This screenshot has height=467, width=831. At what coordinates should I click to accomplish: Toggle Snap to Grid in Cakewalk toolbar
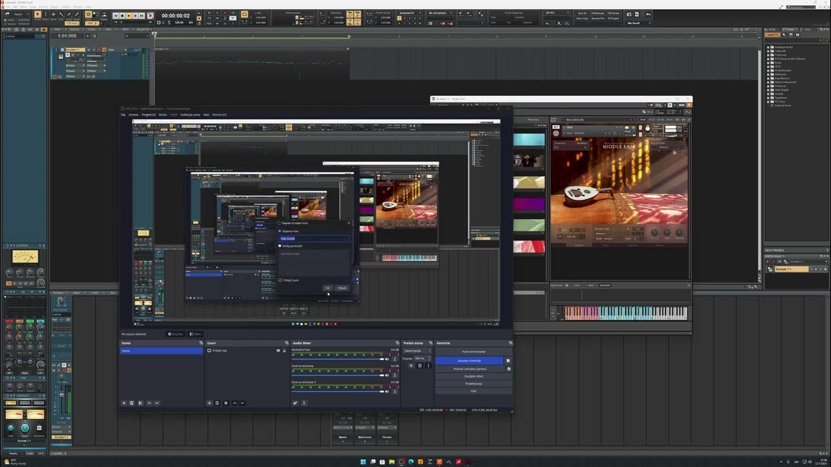(88, 14)
